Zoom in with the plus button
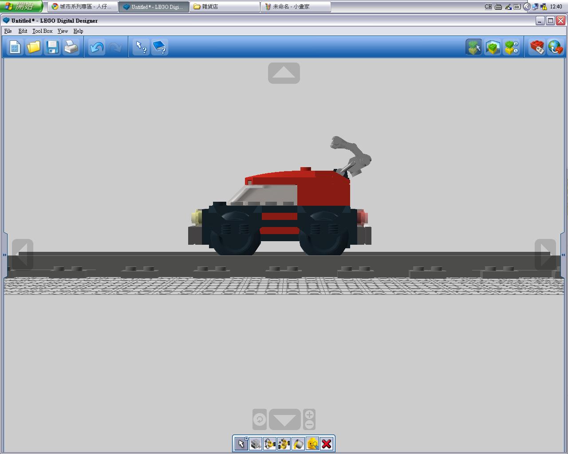The width and height of the screenshot is (568, 454). (x=309, y=415)
